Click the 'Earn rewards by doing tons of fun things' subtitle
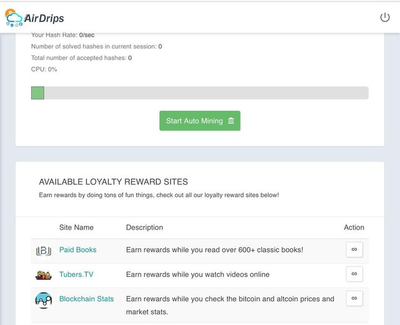Screen dimensions: 400x325 [159, 195]
